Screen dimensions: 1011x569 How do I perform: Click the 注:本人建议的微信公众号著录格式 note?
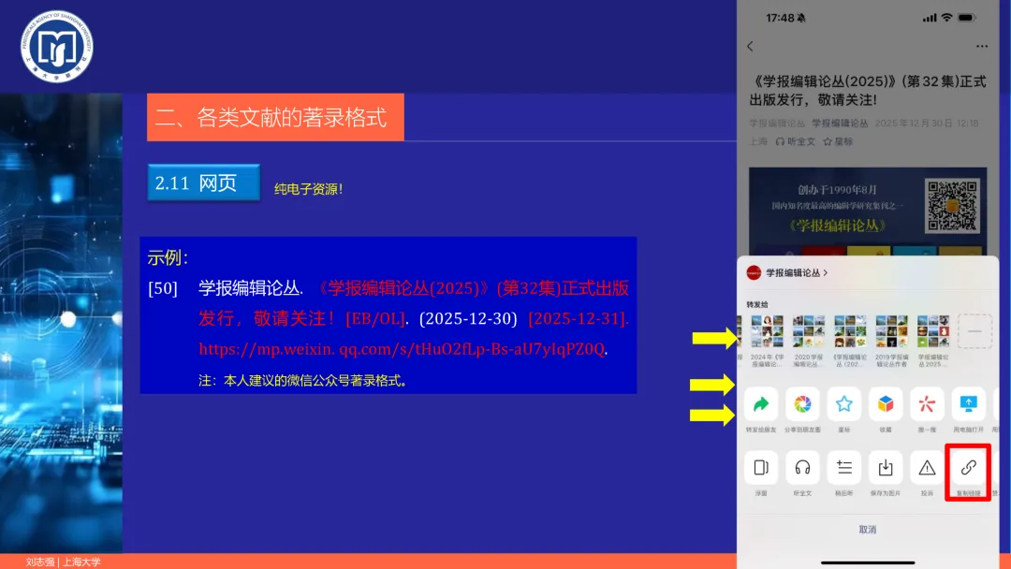click(303, 381)
